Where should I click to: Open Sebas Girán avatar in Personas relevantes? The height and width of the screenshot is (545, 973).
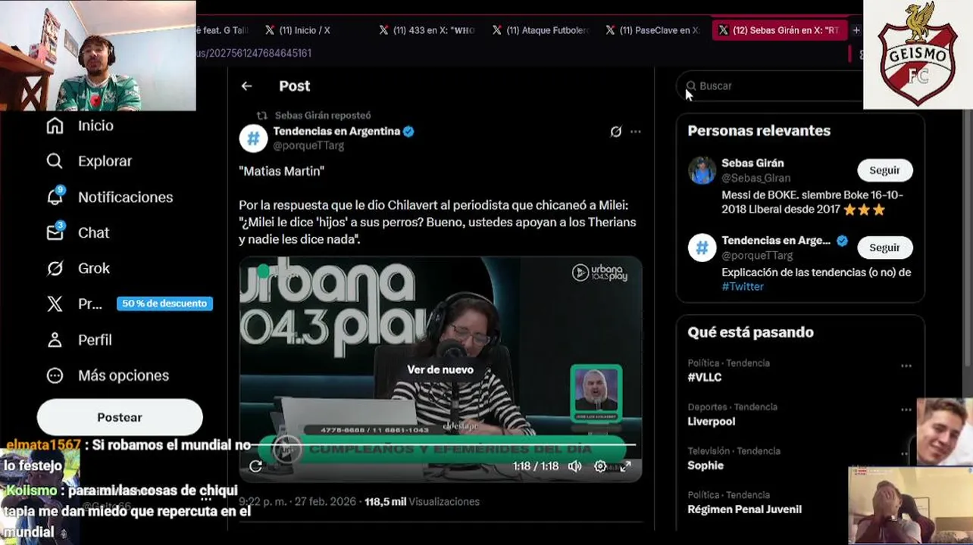[x=702, y=170]
